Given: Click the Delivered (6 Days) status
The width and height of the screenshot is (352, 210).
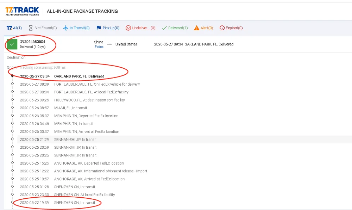Looking at the screenshot, I should point(32,47).
